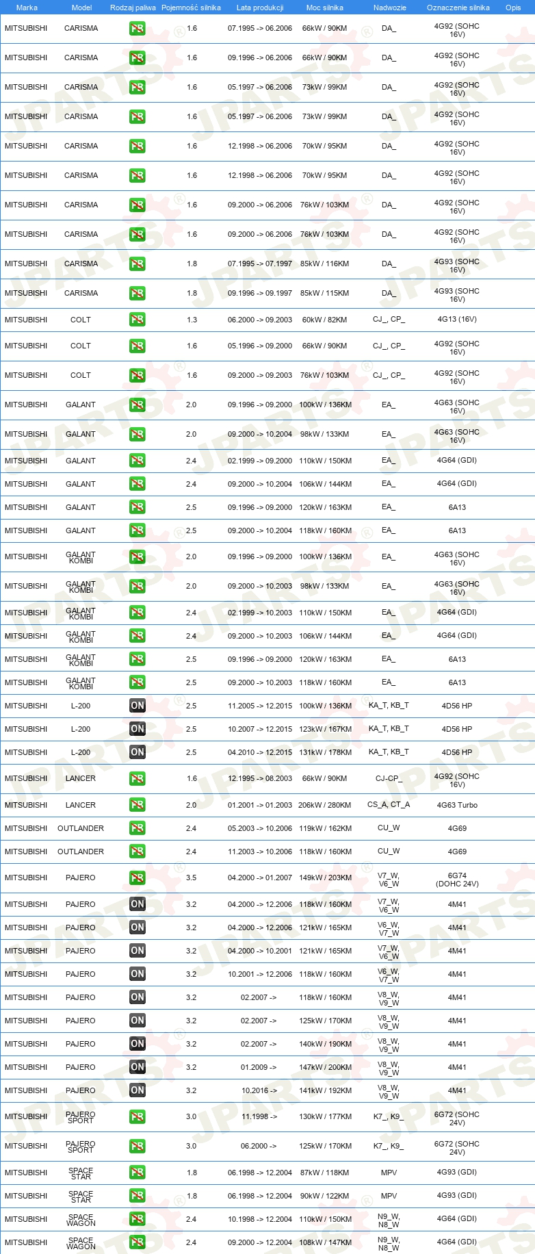Click the 'Moc silnika' column header

pyautogui.click(x=325, y=8)
